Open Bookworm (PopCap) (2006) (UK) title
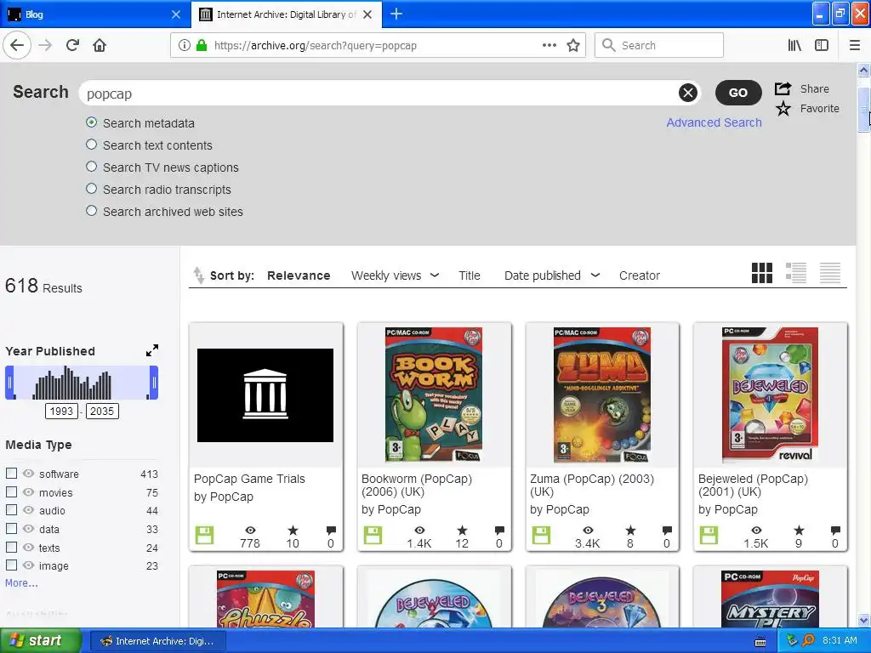The width and height of the screenshot is (871, 653). tap(417, 485)
